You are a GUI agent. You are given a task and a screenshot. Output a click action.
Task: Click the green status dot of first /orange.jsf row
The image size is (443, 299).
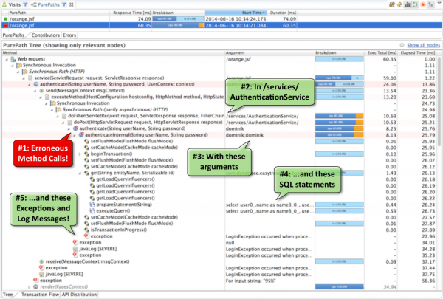tap(5, 19)
